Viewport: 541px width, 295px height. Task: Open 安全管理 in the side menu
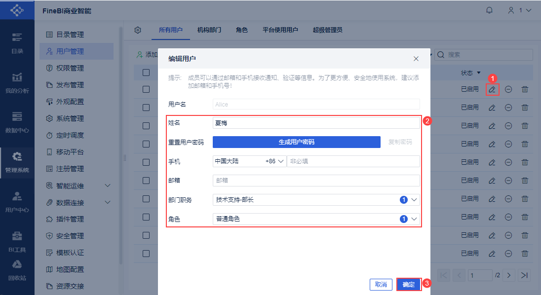click(x=76, y=236)
